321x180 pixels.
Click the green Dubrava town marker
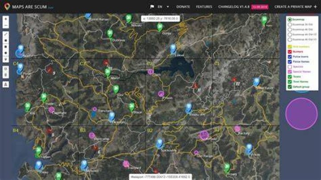110,33
